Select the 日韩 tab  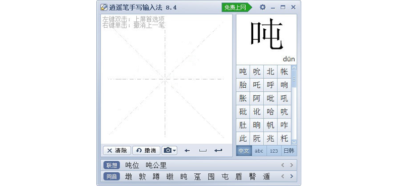289,151
